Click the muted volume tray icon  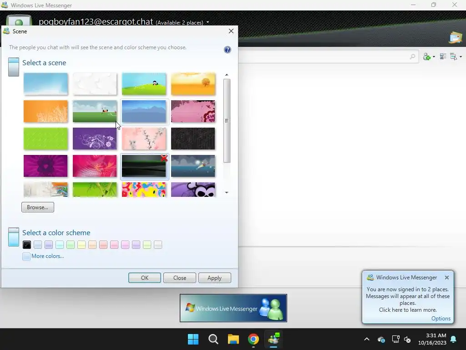tap(407, 339)
